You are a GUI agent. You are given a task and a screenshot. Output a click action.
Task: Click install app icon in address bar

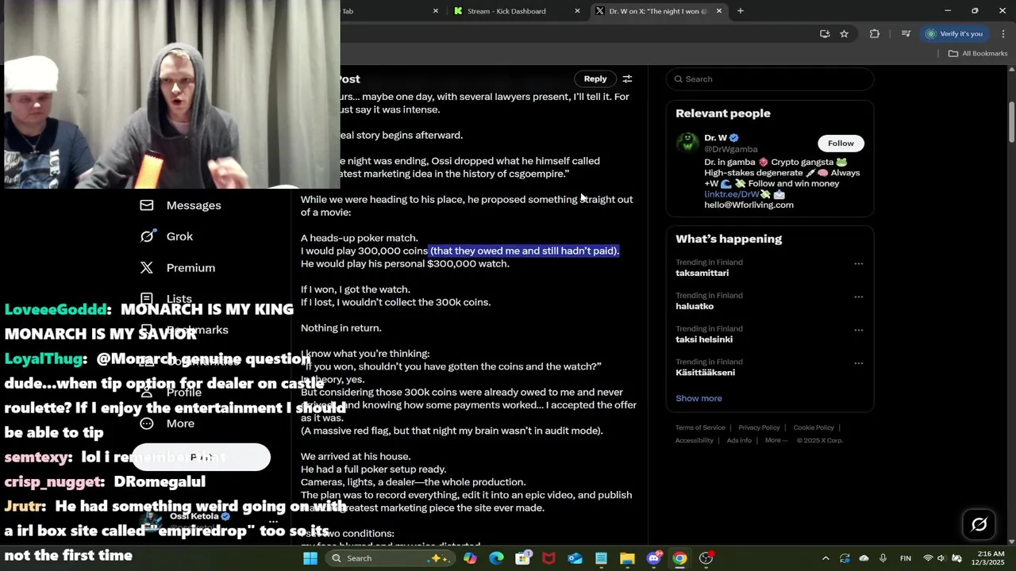tap(825, 33)
